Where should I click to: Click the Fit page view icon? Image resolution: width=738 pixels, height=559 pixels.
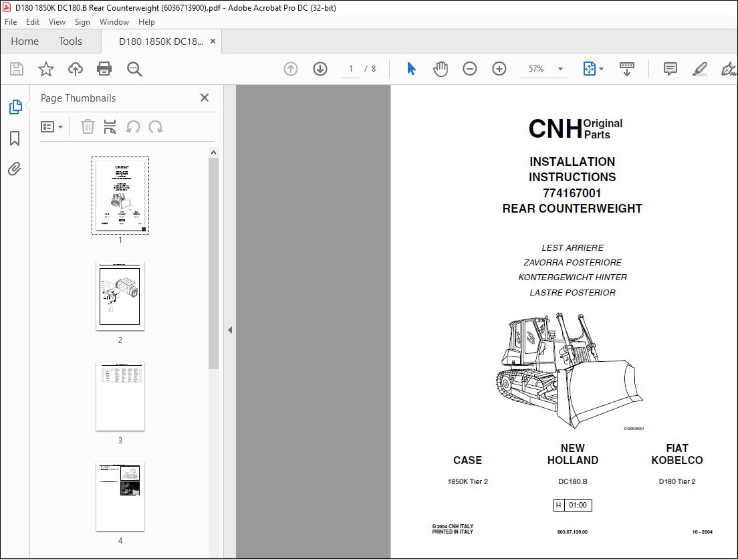590,70
